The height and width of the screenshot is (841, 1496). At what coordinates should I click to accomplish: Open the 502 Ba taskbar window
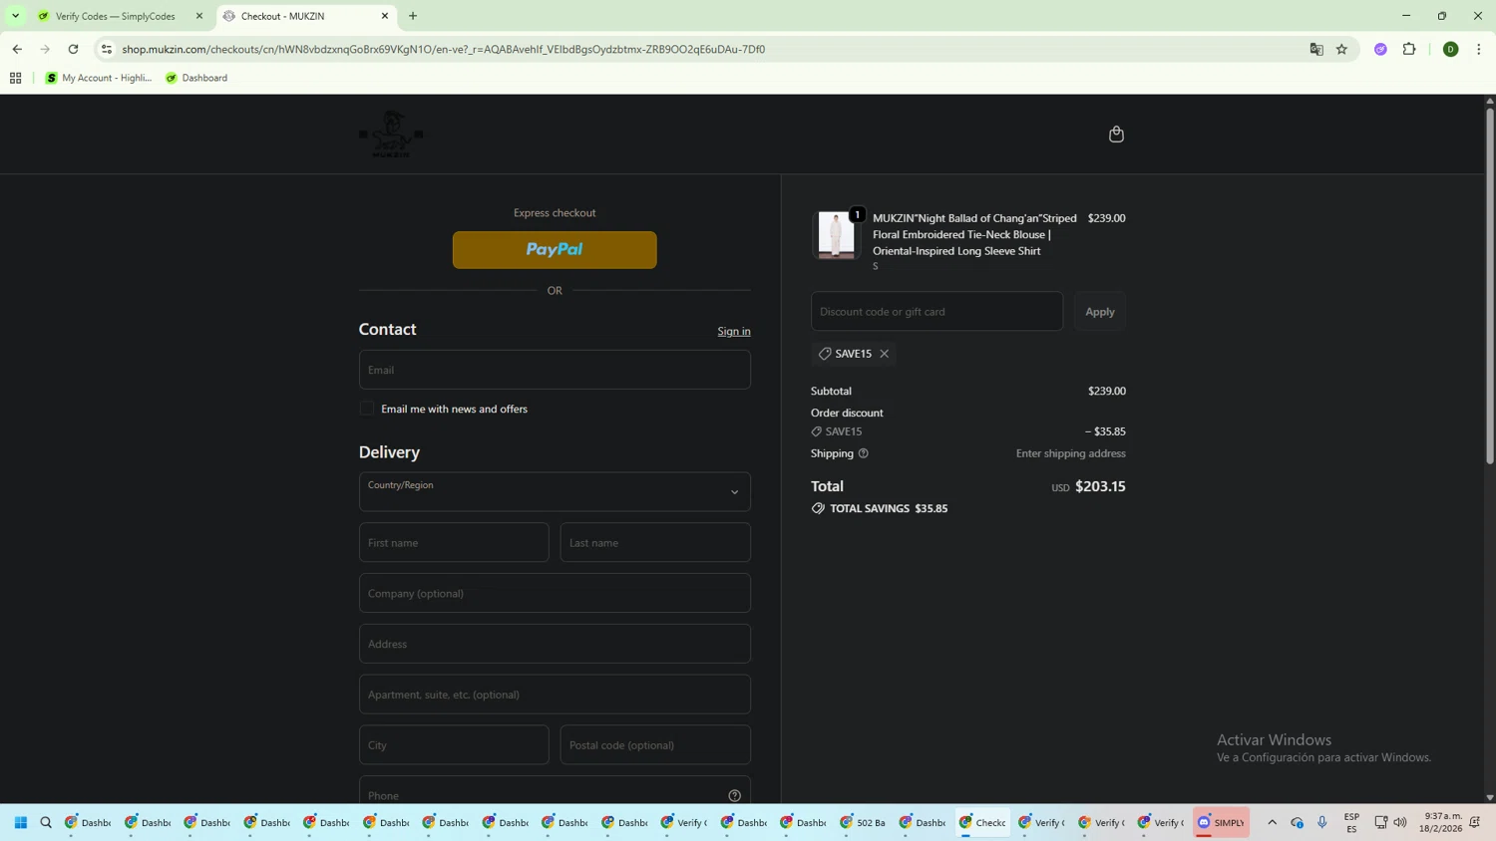[x=863, y=823]
